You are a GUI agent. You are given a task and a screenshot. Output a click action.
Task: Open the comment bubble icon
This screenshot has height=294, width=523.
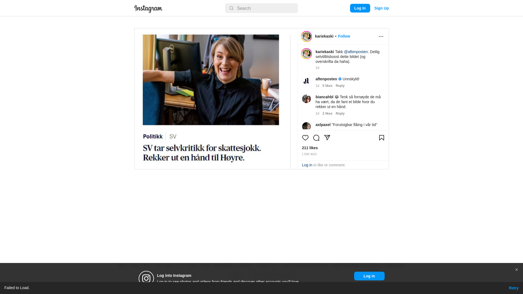tap(316, 138)
